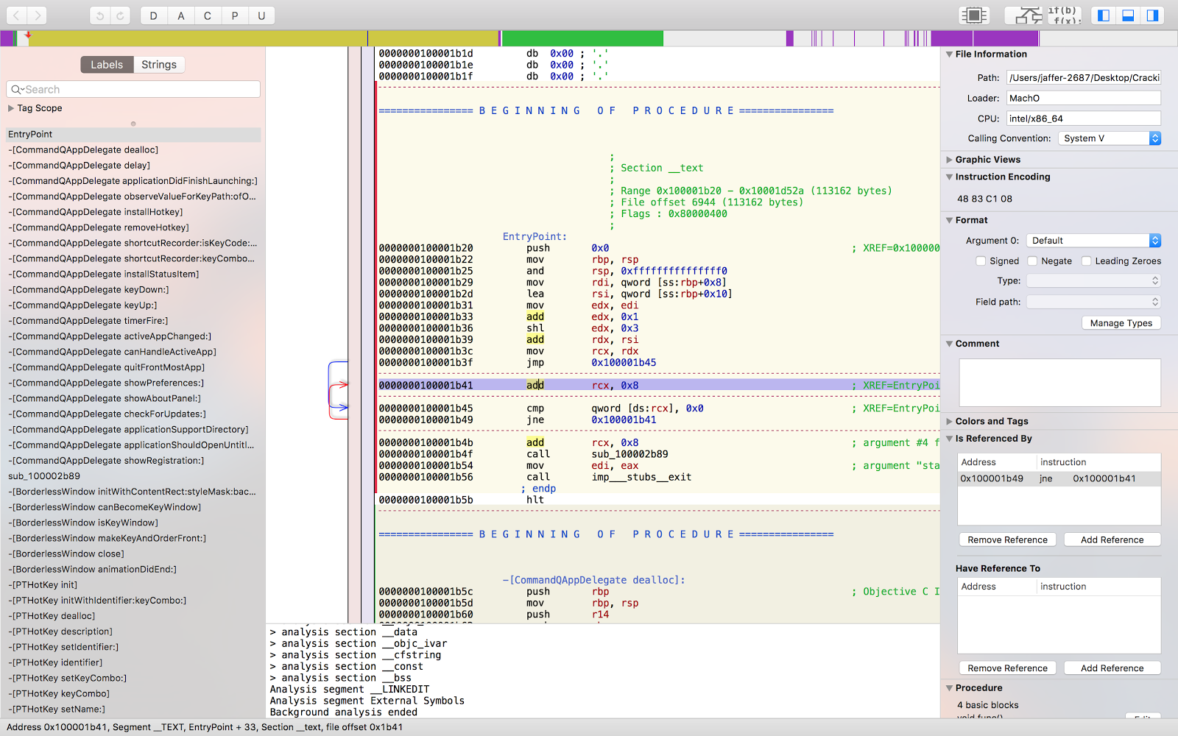This screenshot has height=736, width=1178.
Task: Click Add Reference under Have Reference To
Action: click(x=1112, y=668)
